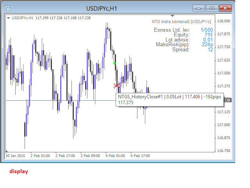250x188 pixels.
Task: Click the chart shift triangle marker at top
Action: [173, 16]
